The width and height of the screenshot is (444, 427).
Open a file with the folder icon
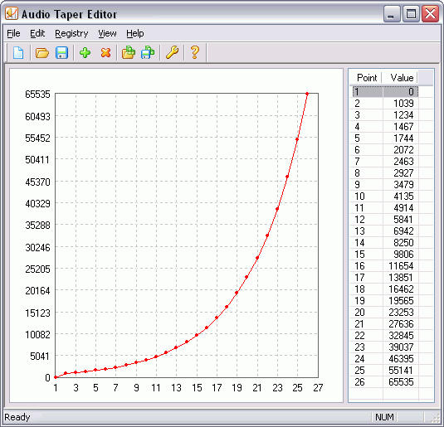42,52
